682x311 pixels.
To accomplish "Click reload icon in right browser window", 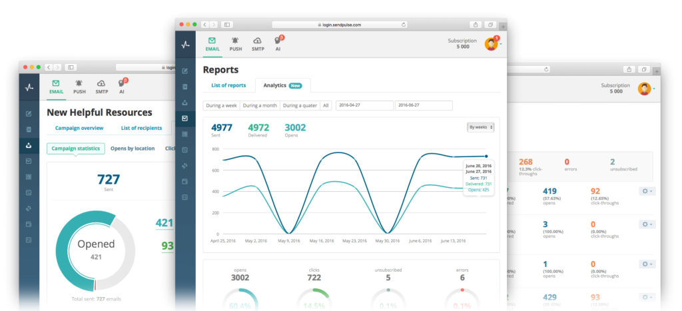I will coord(547,69).
